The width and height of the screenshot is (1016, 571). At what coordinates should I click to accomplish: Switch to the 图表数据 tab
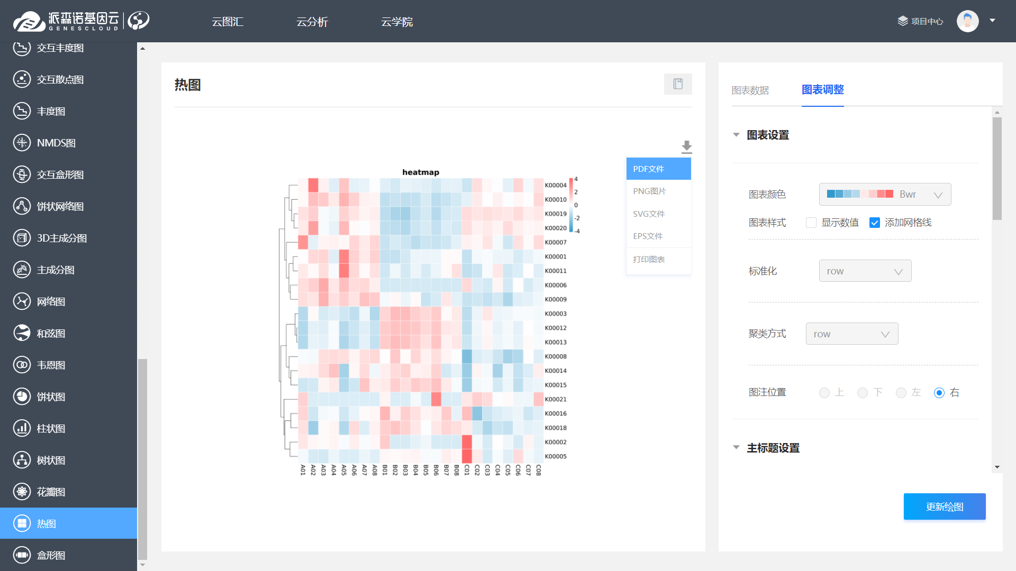750,90
